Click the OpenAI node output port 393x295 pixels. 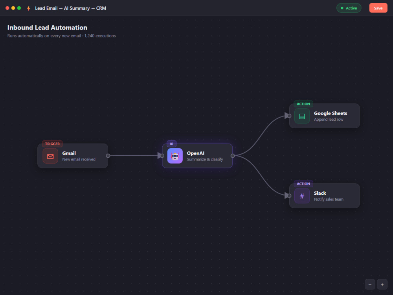coord(233,156)
